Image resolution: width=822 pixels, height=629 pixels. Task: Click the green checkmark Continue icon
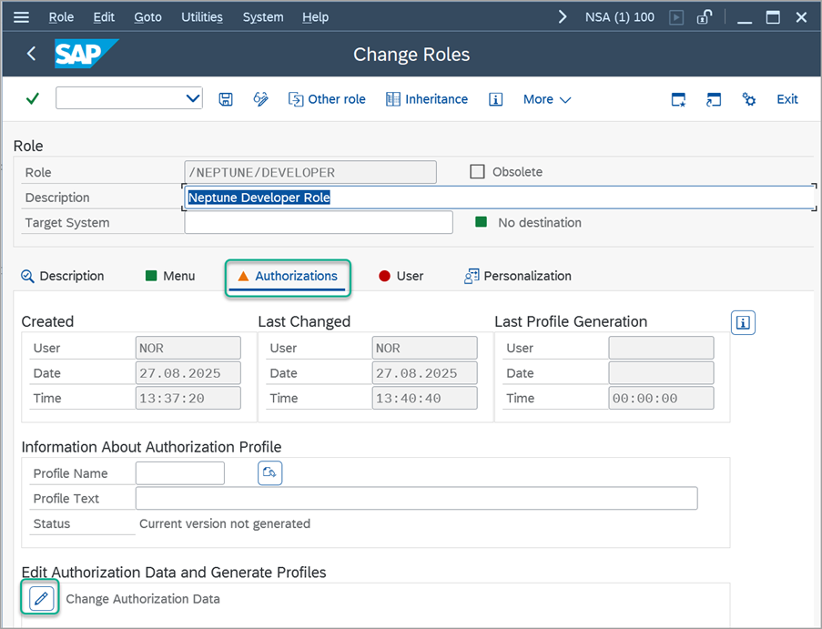tap(31, 99)
